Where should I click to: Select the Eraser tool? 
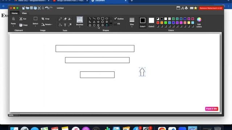tap(65, 19)
